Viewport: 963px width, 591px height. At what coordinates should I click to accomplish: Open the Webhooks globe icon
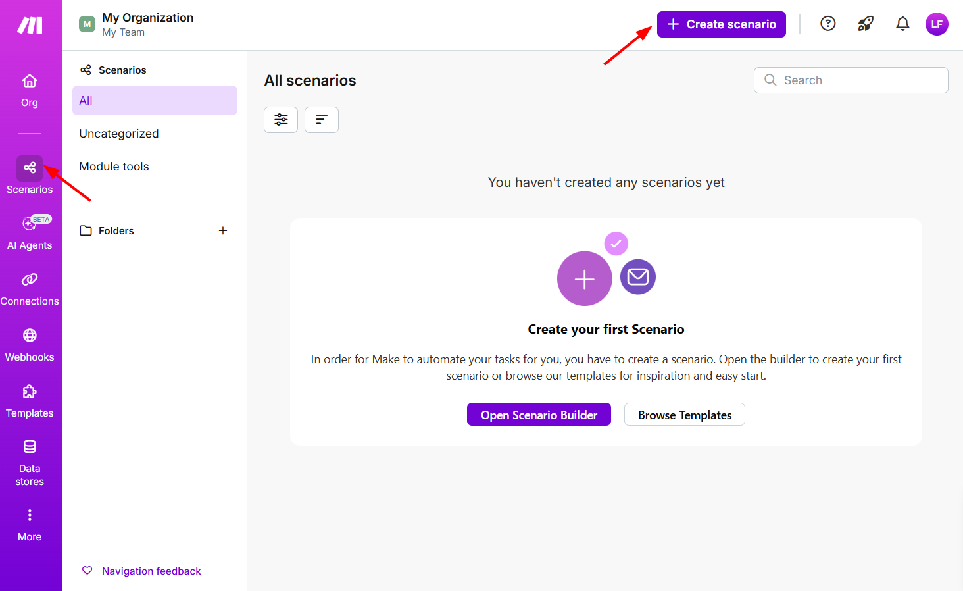30,336
